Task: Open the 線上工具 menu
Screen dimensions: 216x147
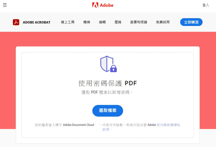Action: pos(67,22)
